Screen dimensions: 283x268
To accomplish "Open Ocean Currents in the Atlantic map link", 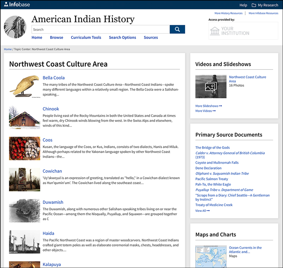I will (x=245, y=250).
